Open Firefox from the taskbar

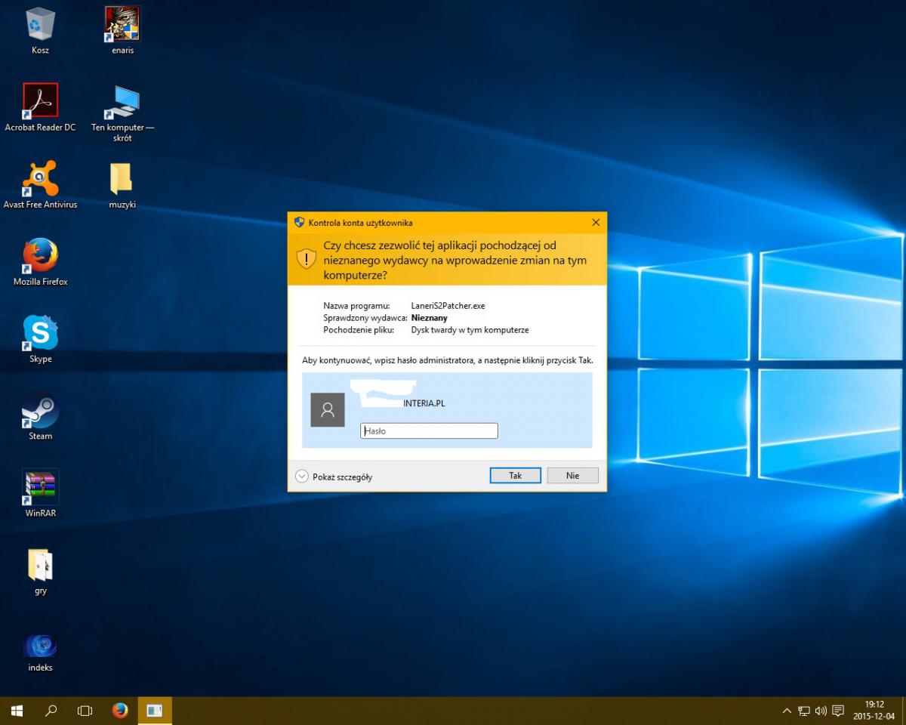pos(120,711)
